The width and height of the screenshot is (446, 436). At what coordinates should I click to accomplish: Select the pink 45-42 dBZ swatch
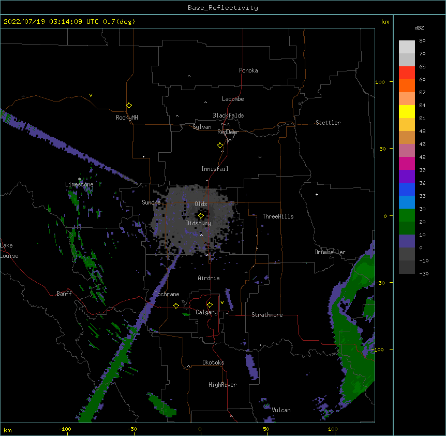407,150
